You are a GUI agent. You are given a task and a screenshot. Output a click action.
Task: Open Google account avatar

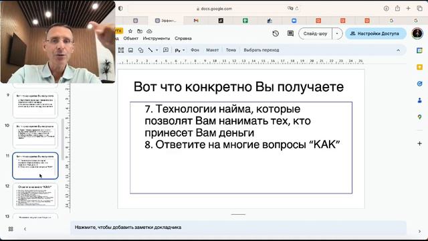coord(417,33)
